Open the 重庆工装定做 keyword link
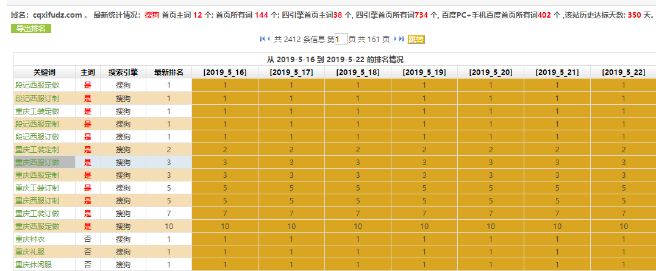656x271 pixels. [x=37, y=111]
